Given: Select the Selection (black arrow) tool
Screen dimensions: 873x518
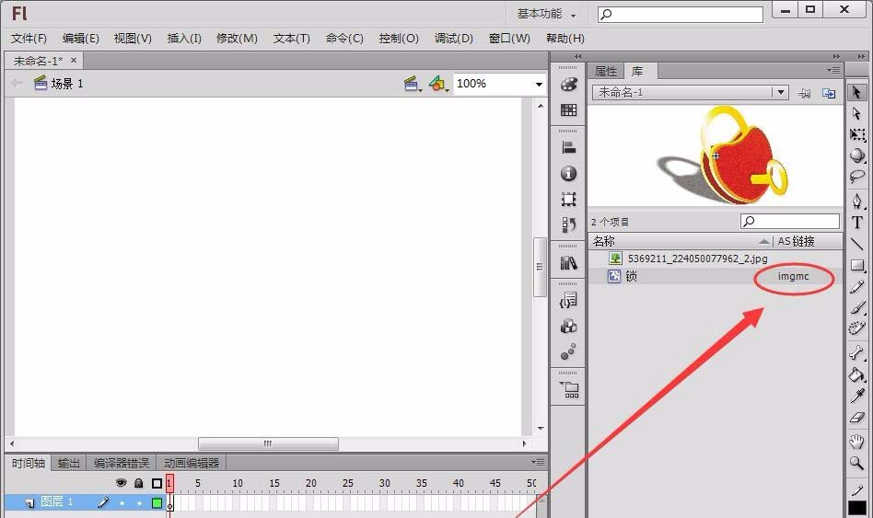Looking at the screenshot, I should tap(856, 92).
